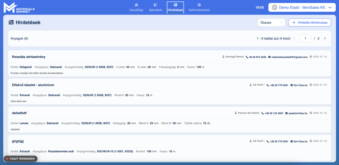Click envelope icon next to materialsmarketkft@gmail.com
The image size is (339, 165).
(x=269, y=57)
